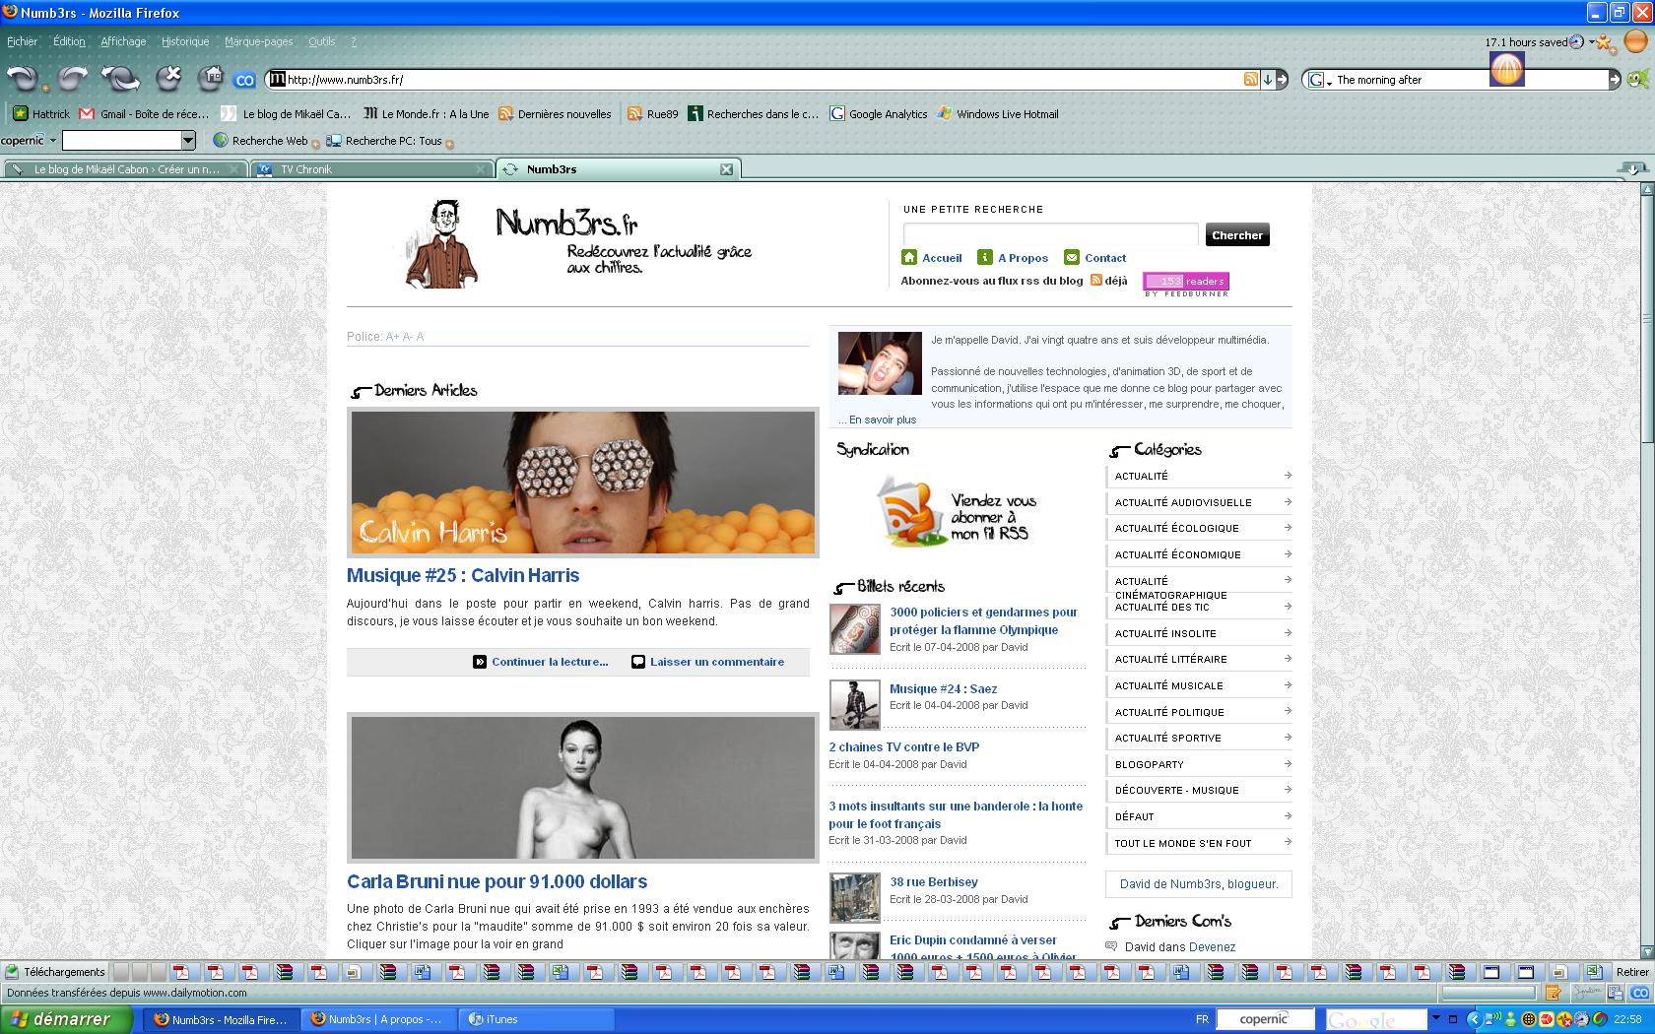
Task: Click the démarrer Start button
Action: click(65, 1019)
